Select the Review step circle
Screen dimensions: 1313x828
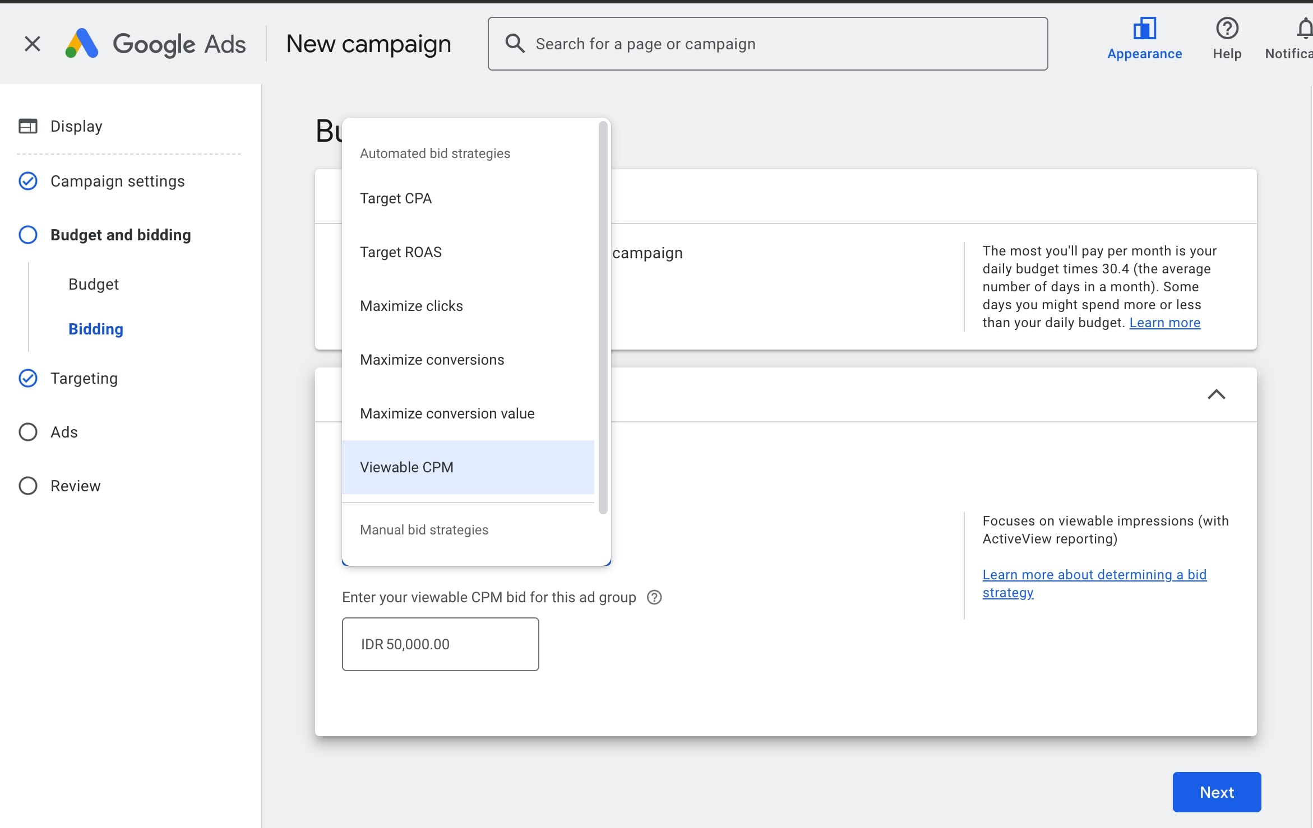(28, 486)
